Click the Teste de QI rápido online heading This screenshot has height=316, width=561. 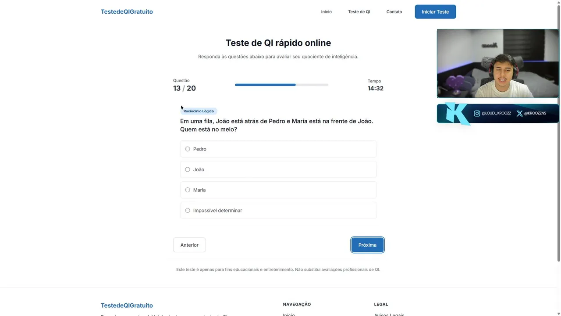[x=278, y=43]
